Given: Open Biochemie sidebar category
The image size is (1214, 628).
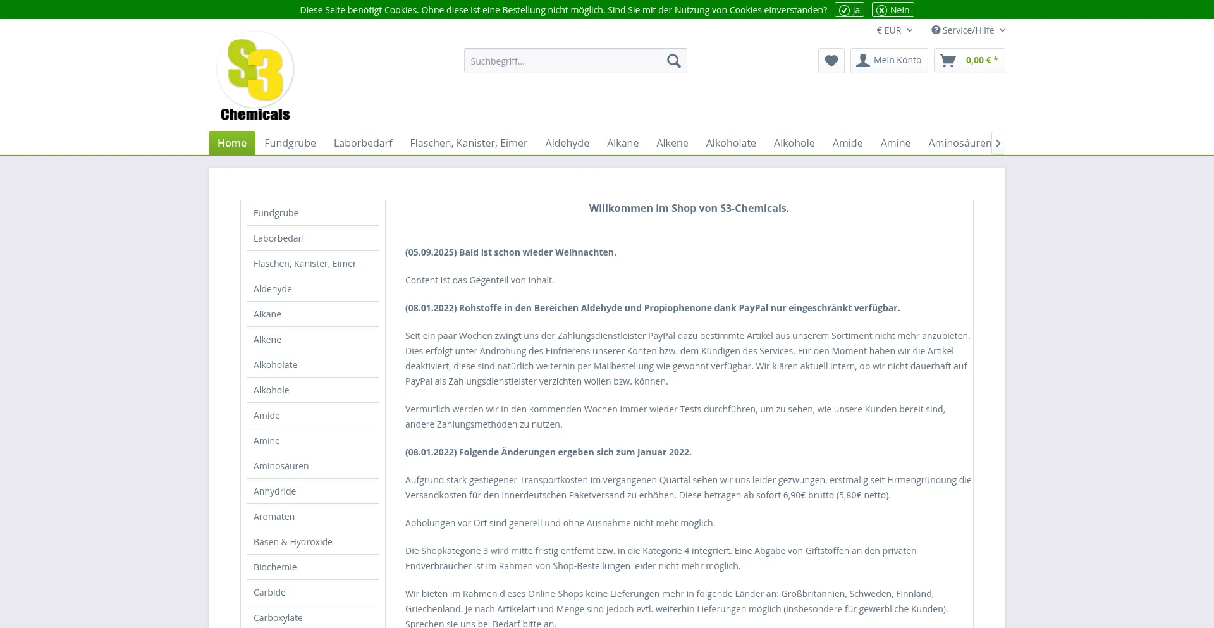Looking at the screenshot, I should click(275, 567).
